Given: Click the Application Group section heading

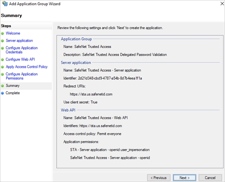Looking at the screenshot, I should 76,39.
